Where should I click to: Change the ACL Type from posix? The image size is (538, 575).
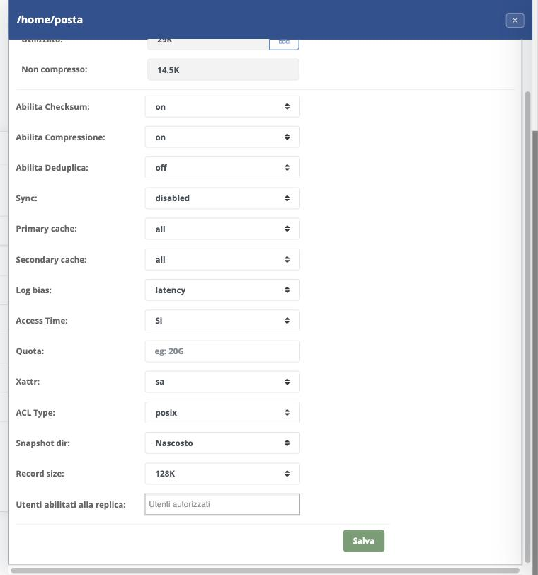pyautogui.click(x=222, y=413)
